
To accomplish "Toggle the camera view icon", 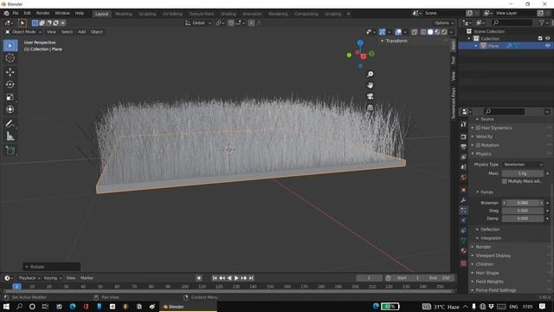I will tap(370, 96).
